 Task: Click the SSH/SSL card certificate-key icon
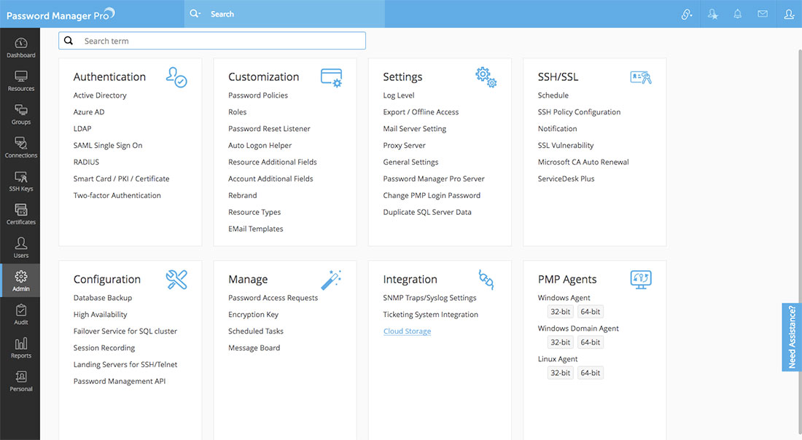pos(641,77)
